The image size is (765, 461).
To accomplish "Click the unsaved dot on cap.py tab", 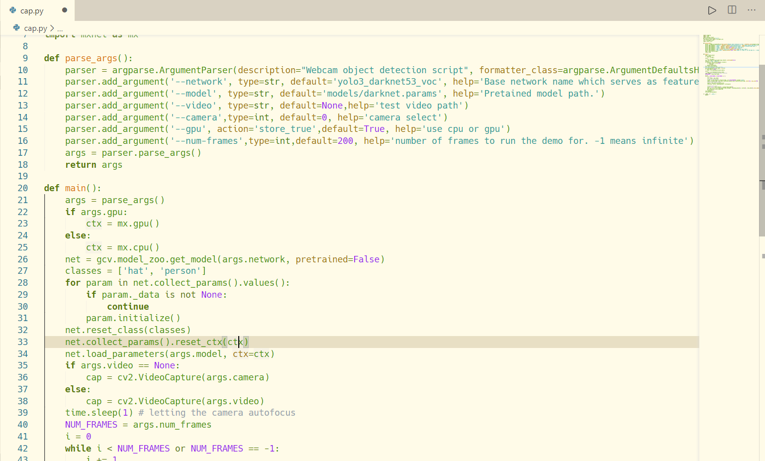I will tap(65, 10).
